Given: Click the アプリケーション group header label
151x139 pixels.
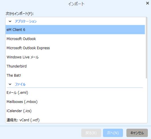Looking at the screenshot, I should [26, 21].
